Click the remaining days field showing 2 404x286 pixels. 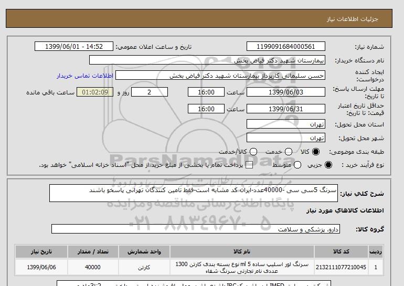pos(150,92)
